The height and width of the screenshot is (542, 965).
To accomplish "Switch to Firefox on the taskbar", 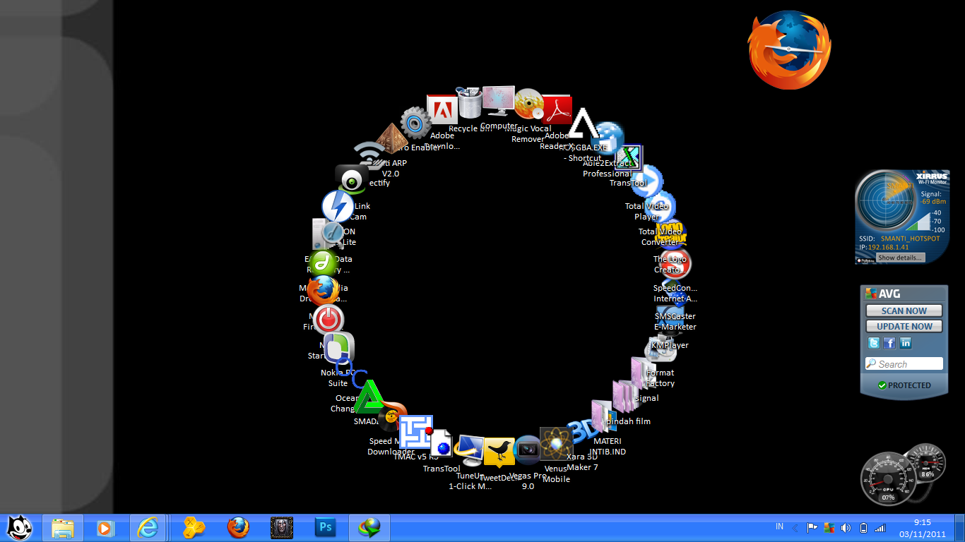I will point(238,527).
